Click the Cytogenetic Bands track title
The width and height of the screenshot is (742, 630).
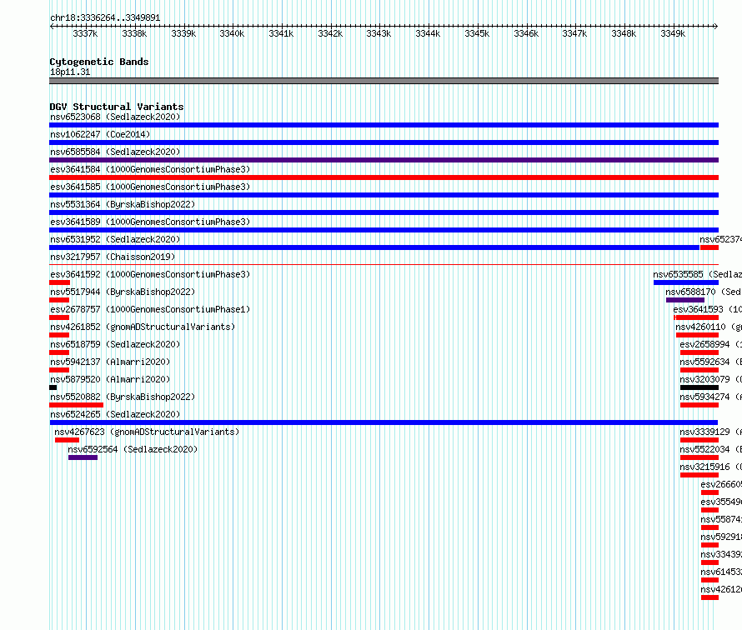coord(99,62)
